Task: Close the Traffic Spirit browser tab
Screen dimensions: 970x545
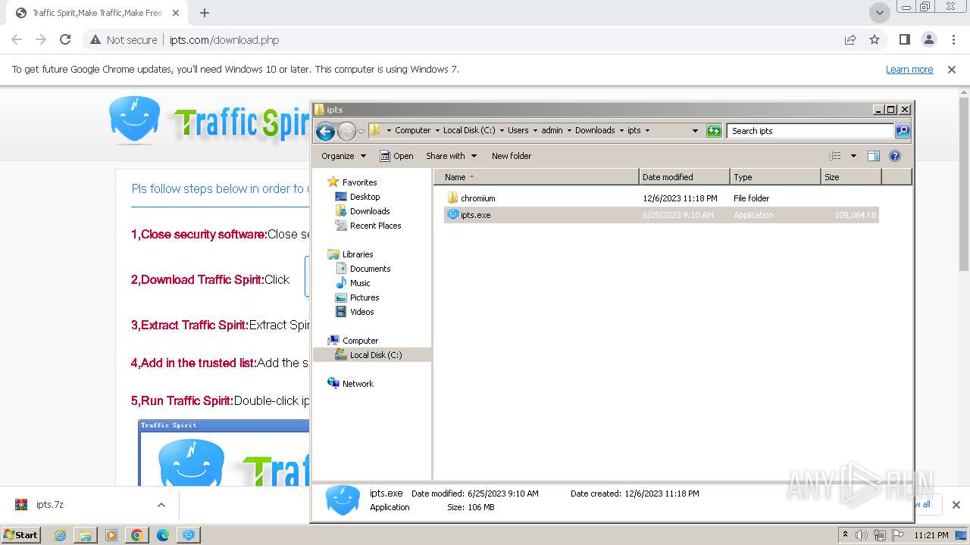Action: (176, 13)
